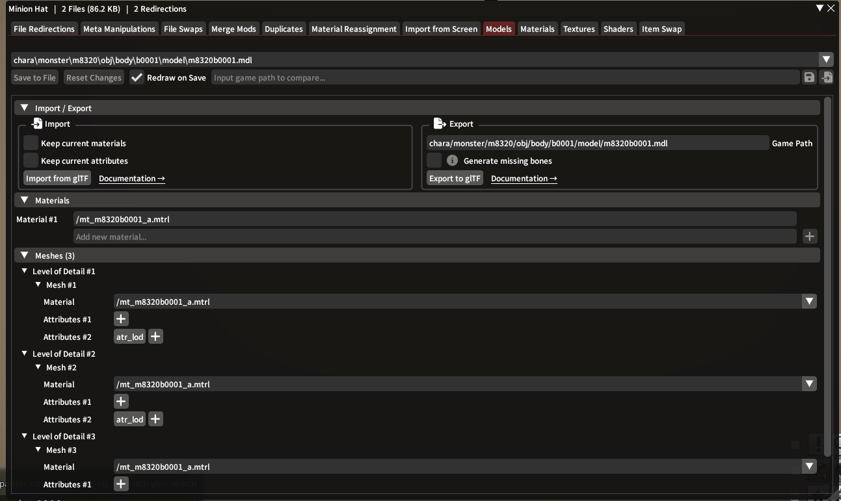Click Import from glTF
The image size is (841, 501).
57,178
